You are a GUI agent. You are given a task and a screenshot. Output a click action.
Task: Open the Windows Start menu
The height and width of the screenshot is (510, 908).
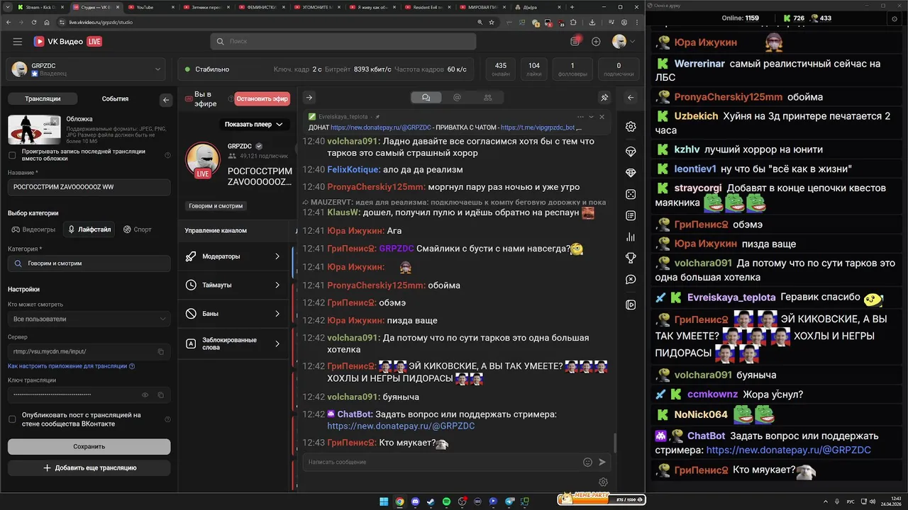384,501
